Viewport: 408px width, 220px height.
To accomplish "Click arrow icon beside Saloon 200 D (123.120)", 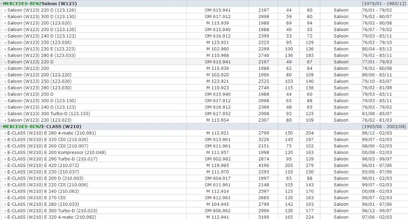I will 5,30.
